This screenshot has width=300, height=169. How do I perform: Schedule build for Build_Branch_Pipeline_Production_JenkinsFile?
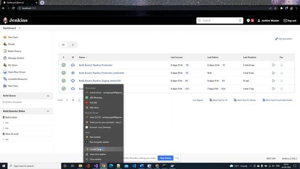tap(273, 73)
